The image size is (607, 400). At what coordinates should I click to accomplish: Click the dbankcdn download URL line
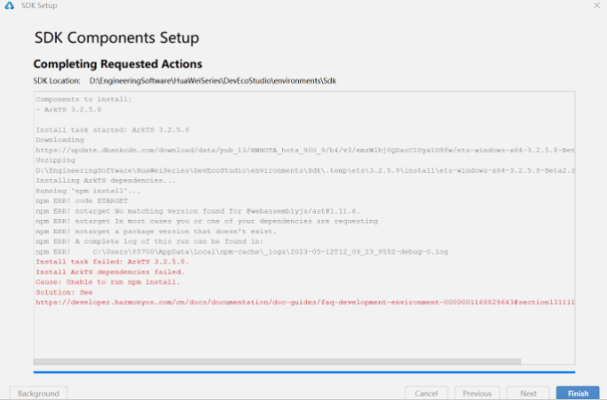point(305,150)
